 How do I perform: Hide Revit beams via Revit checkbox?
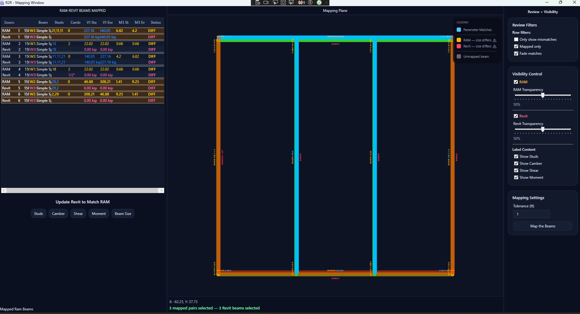coord(516,116)
